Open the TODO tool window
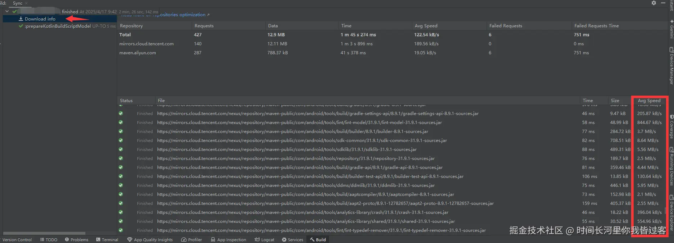 pyautogui.click(x=49, y=240)
